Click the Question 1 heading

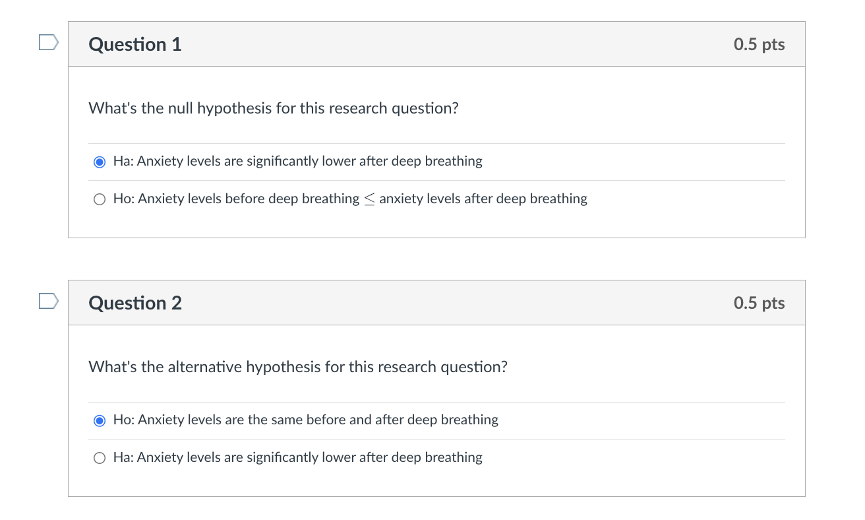(x=135, y=44)
